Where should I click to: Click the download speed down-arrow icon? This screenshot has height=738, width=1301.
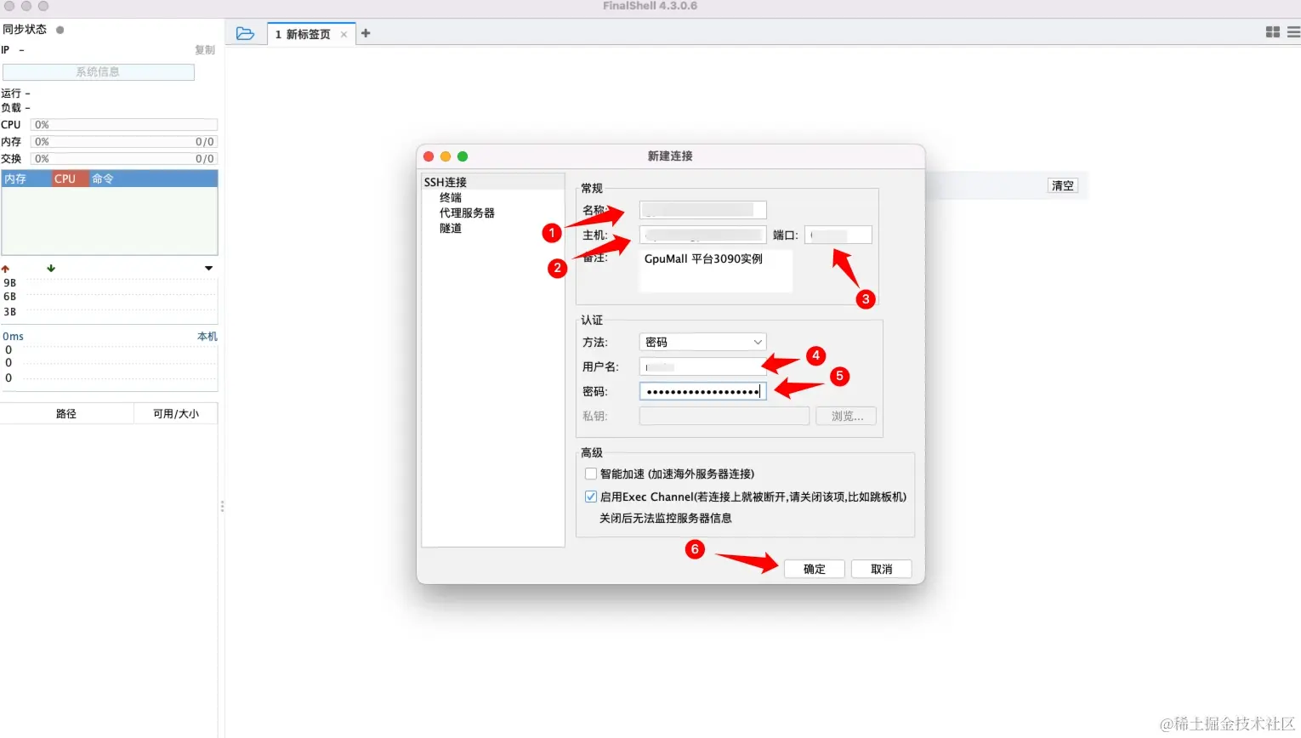tap(51, 268)
